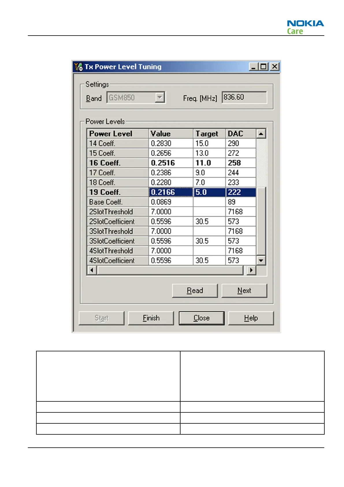Click the horizontal scrollbar thumb

click(x=170, y=270)
